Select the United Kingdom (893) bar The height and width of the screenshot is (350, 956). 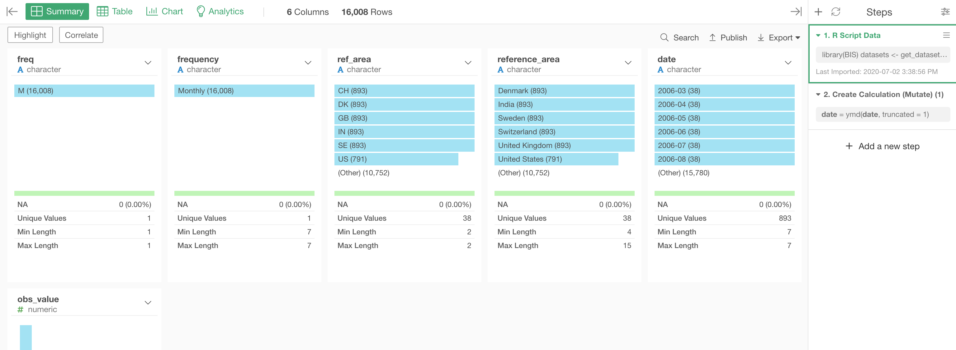coord(564,145)
